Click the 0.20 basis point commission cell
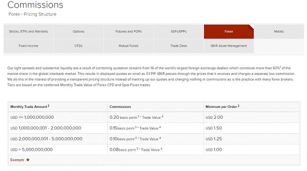 (155, 117)
